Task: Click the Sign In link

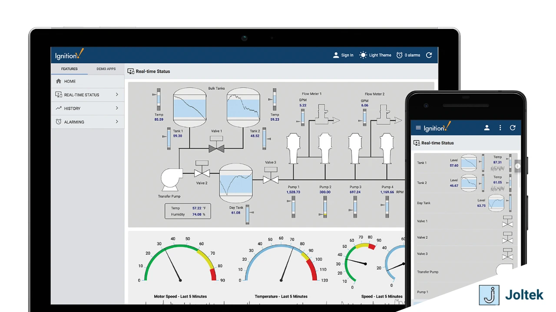Action: (x=347, y=55)
